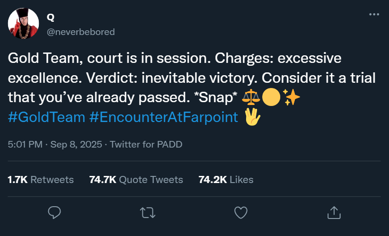
Task: Click the sparkles emoji
Action: pyautogui.click(x=290, y=97)
